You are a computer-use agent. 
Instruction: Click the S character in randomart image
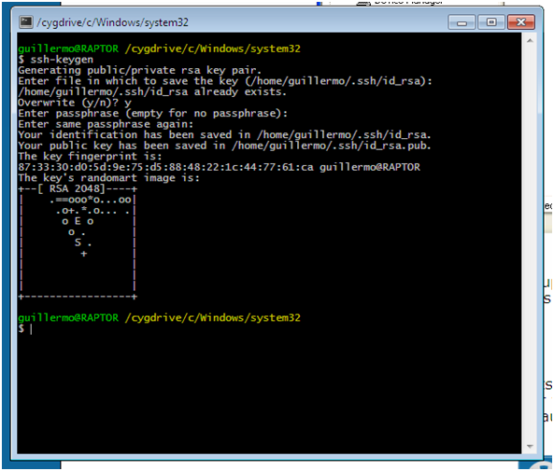78,242
